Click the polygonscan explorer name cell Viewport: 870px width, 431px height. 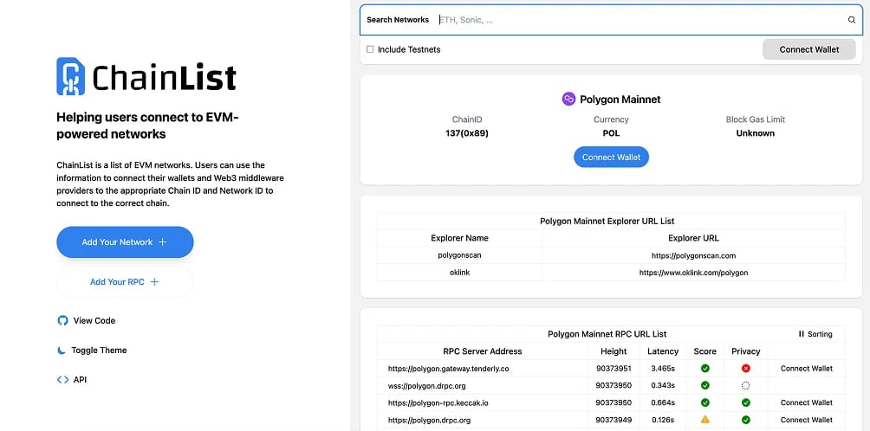click(x=459, y=256)
